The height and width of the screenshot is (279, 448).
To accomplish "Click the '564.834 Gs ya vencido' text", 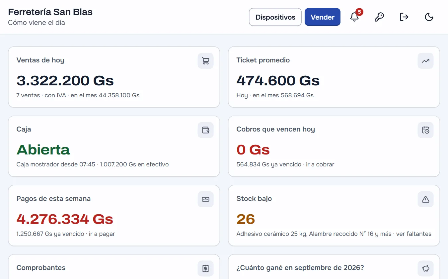I will 269,164.
